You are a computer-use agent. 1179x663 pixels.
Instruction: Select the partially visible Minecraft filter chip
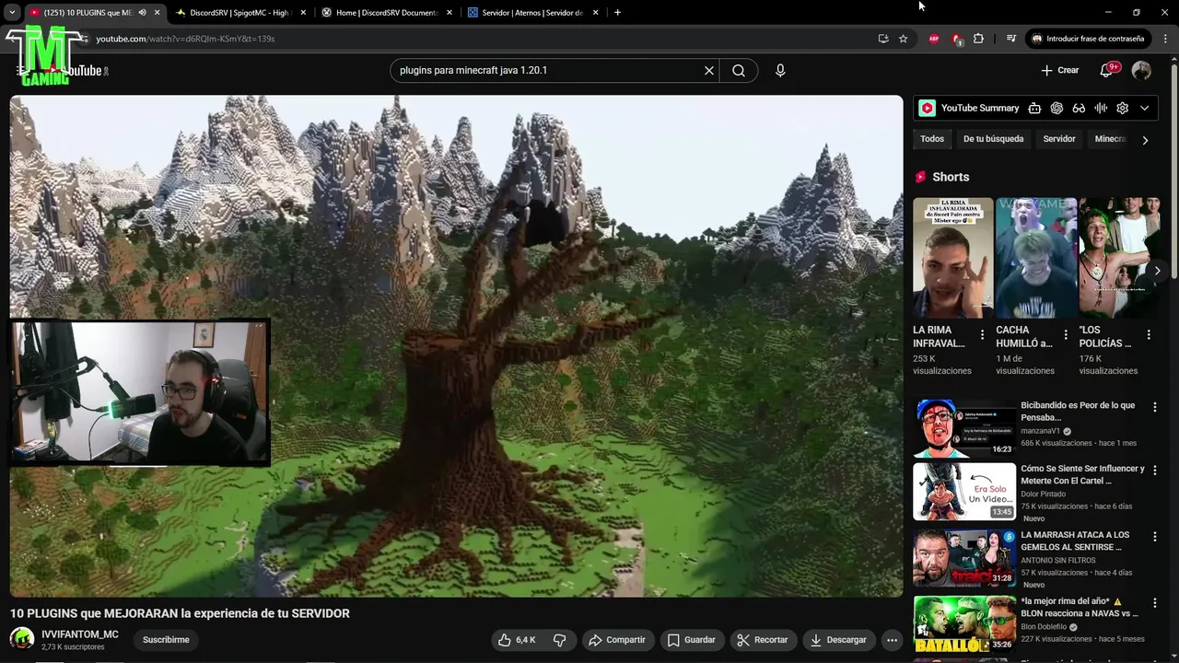(x=1110, y=139)
